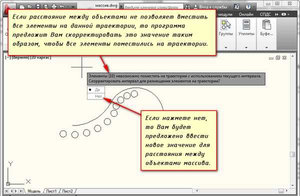Screen dimensions: 300x196
Task: Click the Undo arrow icon
Action: click(x=62, y=6)
